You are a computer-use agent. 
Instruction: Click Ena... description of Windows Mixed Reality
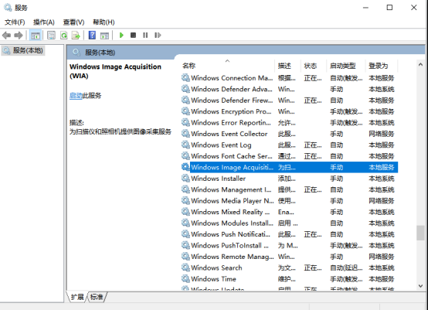tap(286, 213)
